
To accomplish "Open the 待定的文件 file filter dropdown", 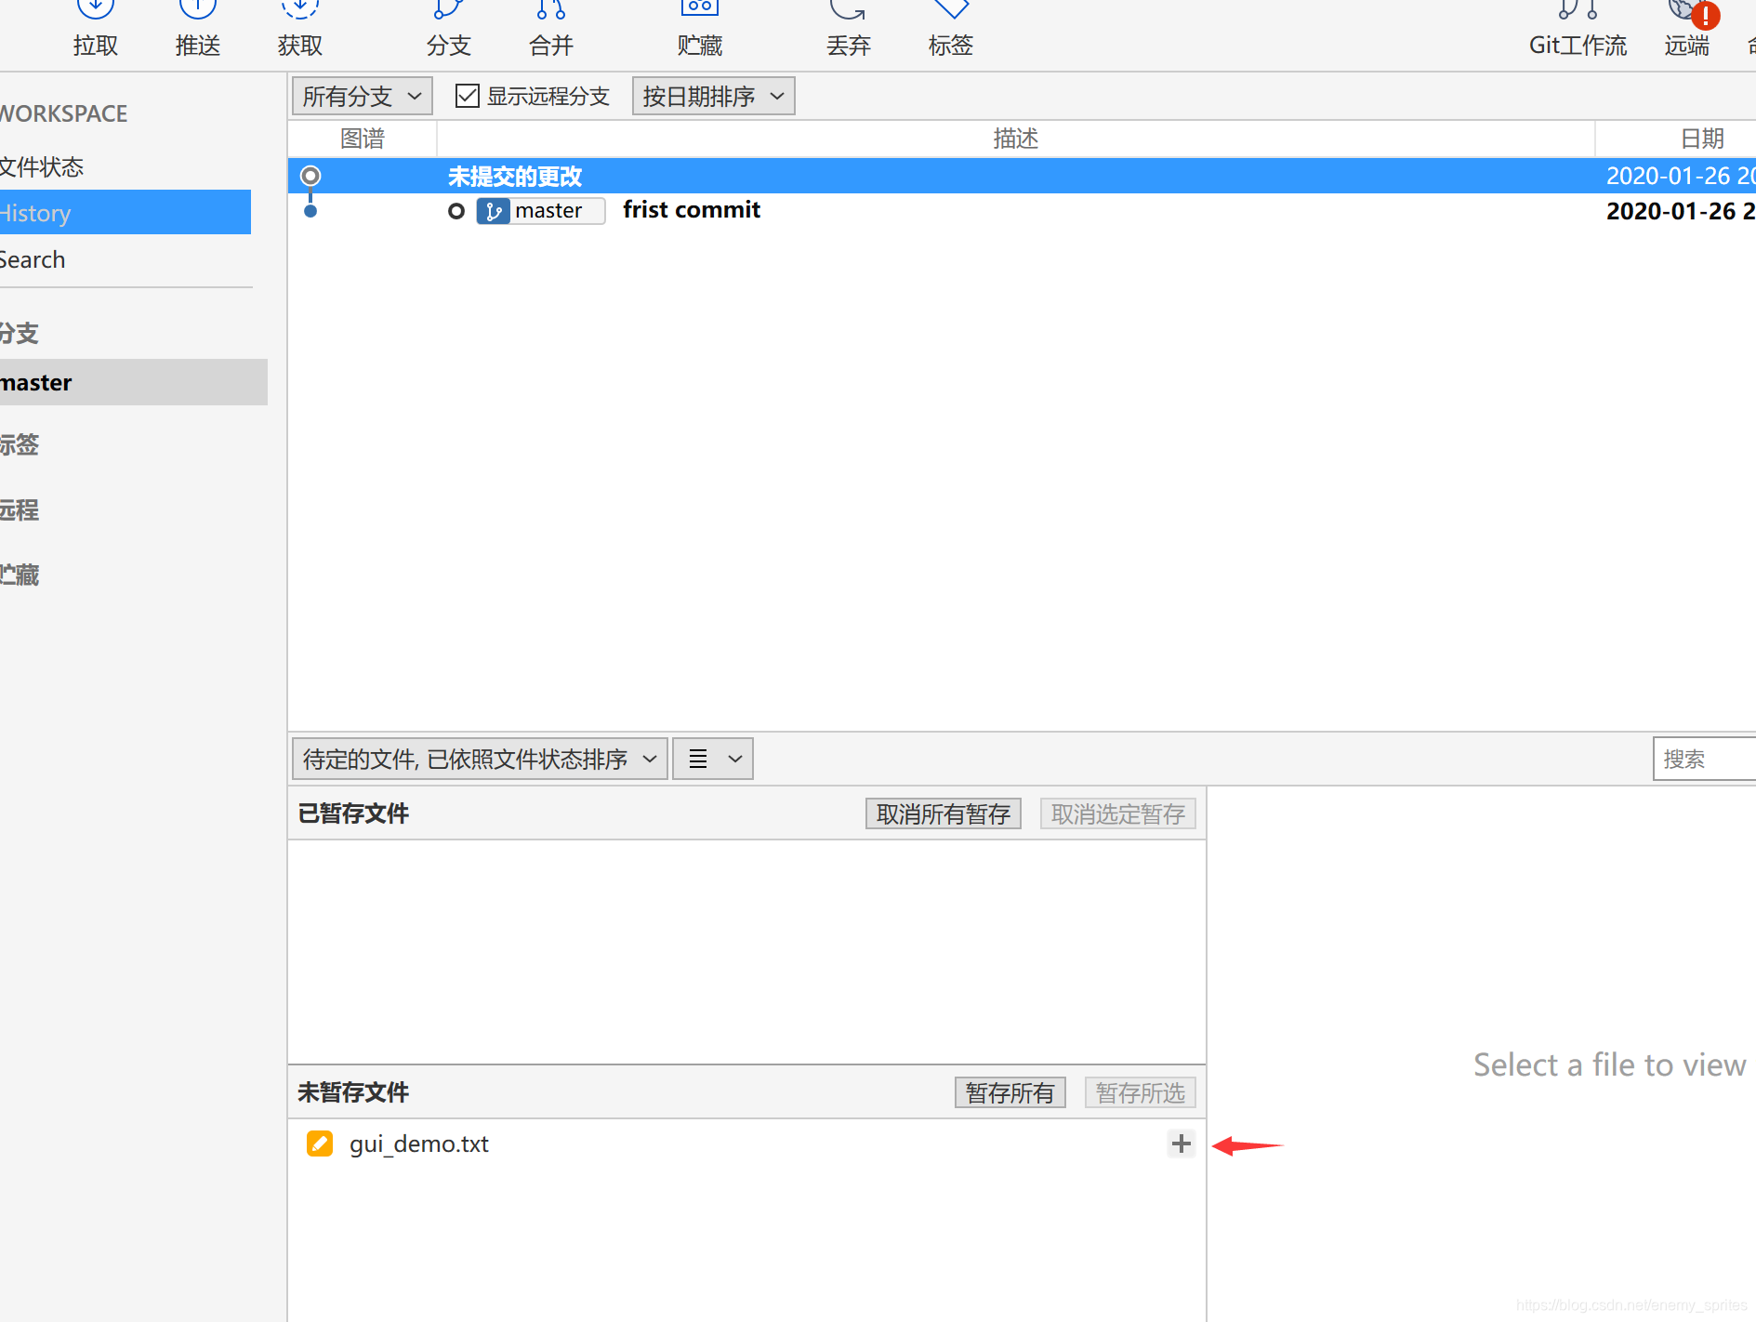I will point(480,759).
